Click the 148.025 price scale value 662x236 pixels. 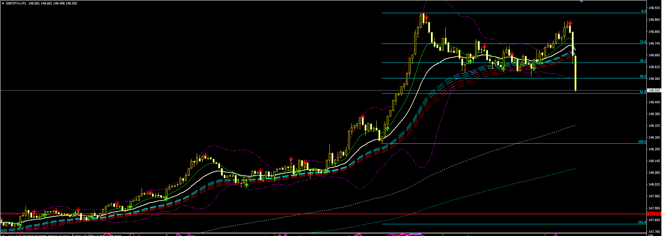point(654,185)
